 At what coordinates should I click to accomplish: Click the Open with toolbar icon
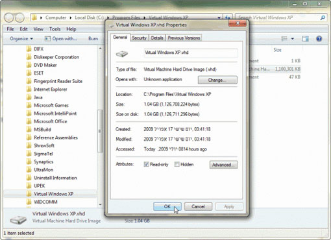point(47,39)
